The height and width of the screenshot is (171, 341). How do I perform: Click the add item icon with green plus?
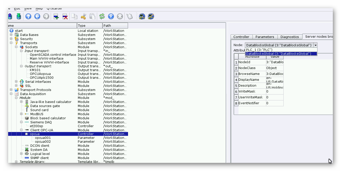point(56,17)
